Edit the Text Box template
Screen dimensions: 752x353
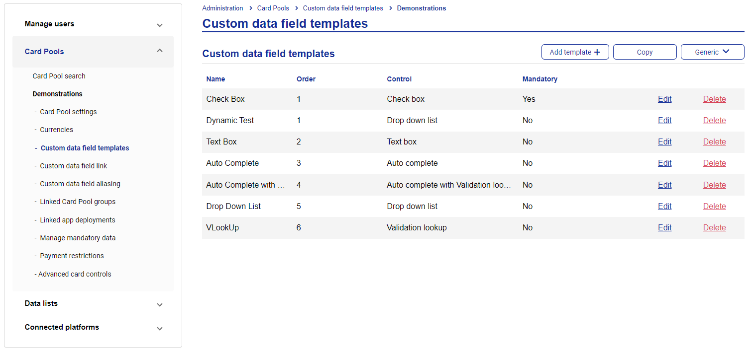[664, 141]
